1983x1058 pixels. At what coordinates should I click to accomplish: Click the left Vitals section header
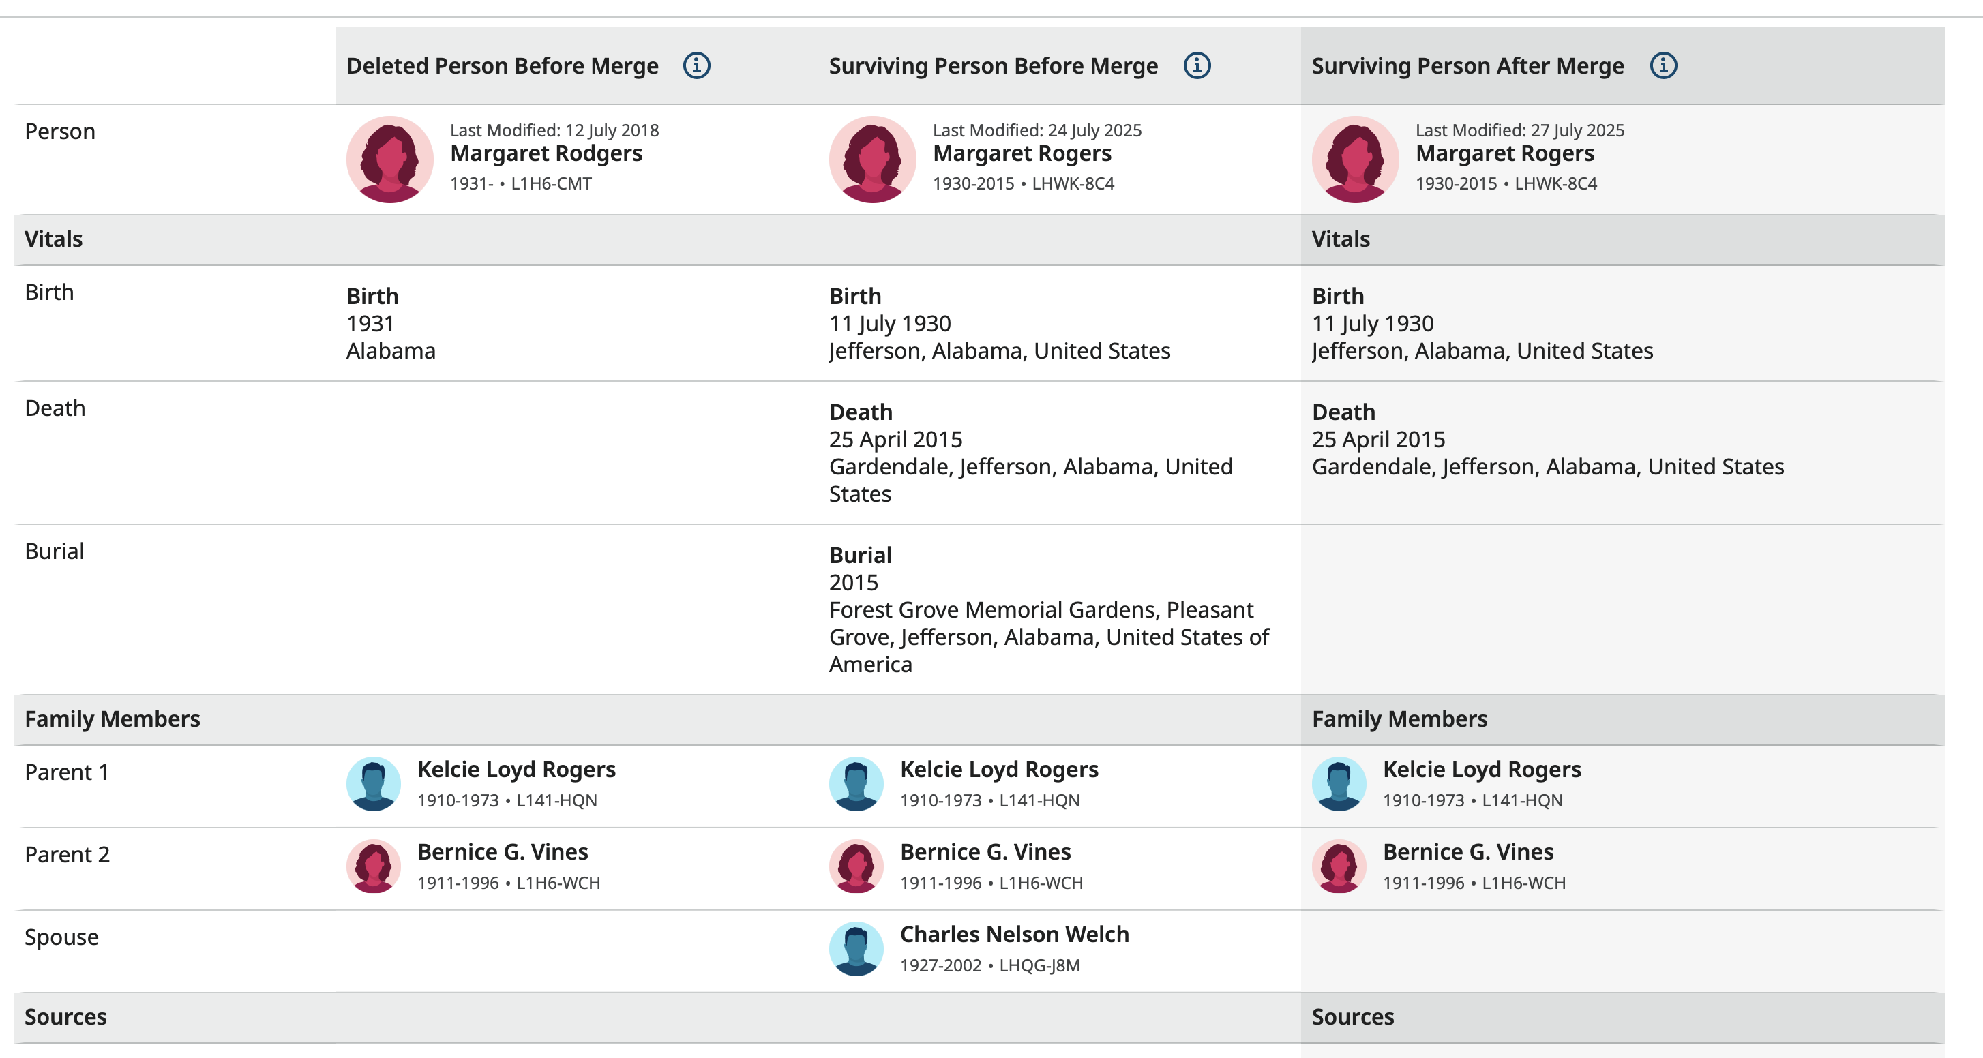(x=53, y=239)
